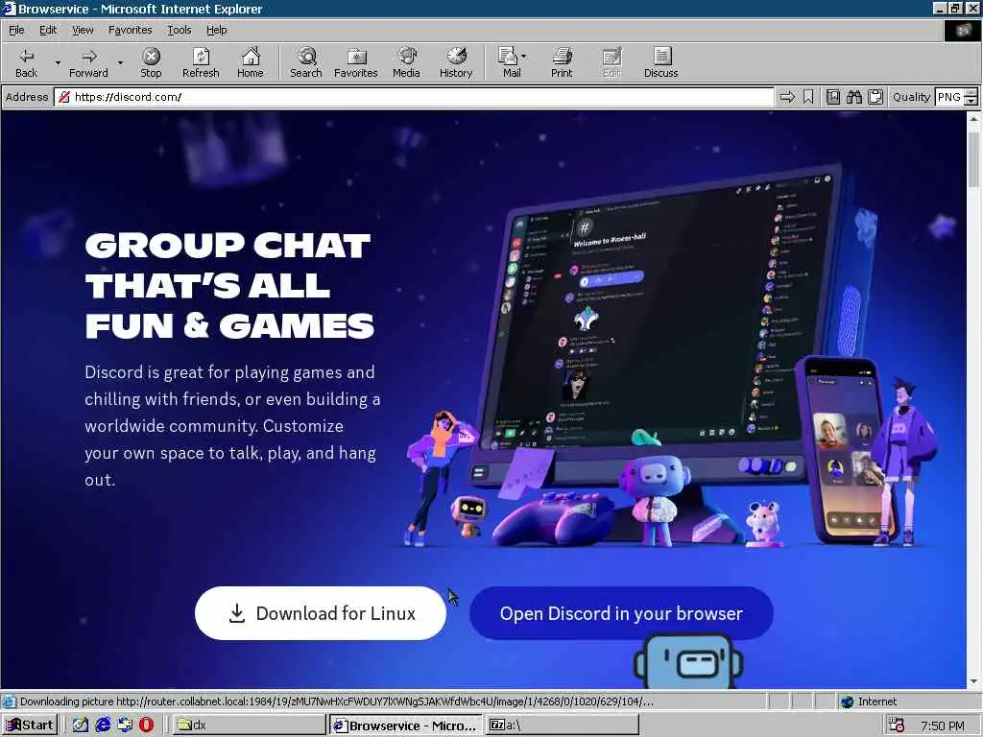Open the Edit menu
This screenshot has width=983, height=737.
coord(48,30)
